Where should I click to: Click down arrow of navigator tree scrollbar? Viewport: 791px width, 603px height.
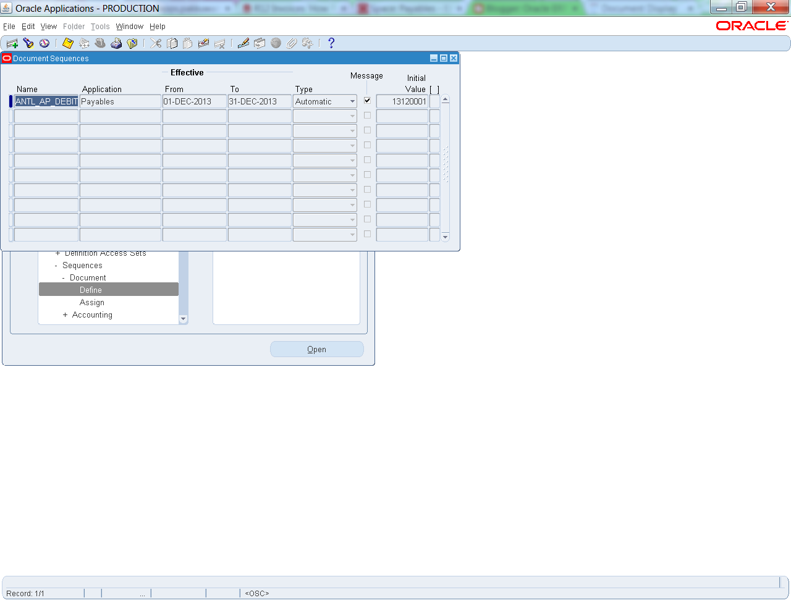183,319
